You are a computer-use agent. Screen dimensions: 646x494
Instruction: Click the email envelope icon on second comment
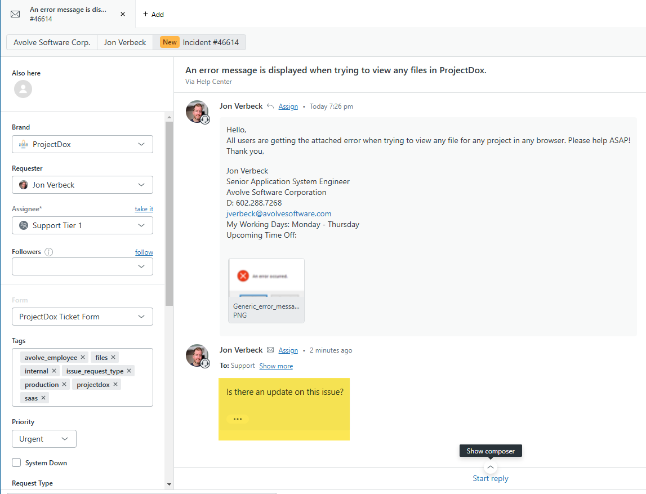point(270,350)
